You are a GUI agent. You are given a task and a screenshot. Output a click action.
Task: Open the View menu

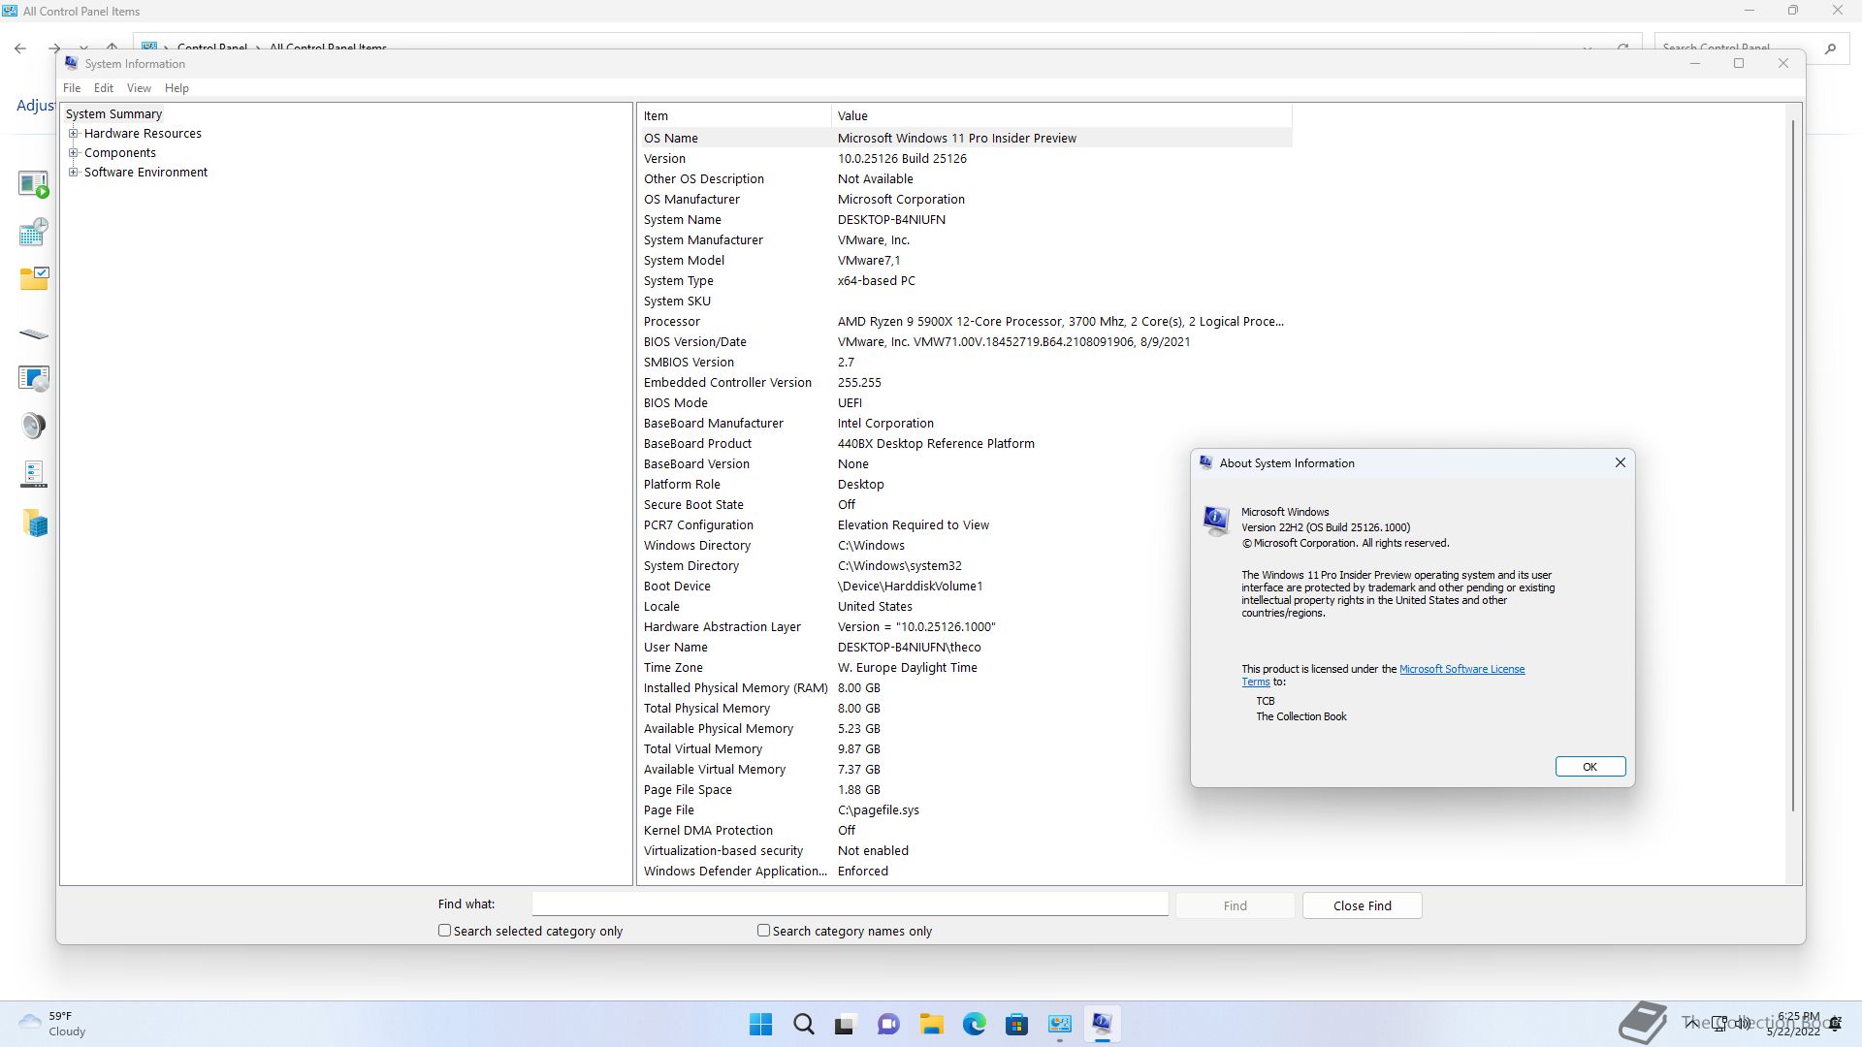coord(139,88)
